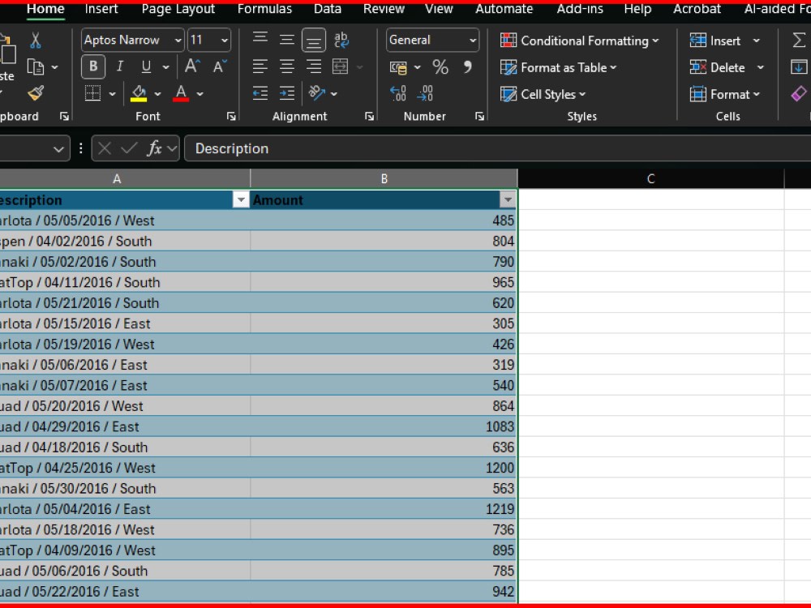Expand the Name Box dropdown
Image resolution: width=811 pixels, height=608 pixels.
(58, 149)
